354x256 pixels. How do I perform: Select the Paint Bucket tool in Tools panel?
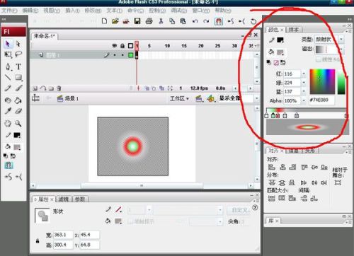click(18, 100)
